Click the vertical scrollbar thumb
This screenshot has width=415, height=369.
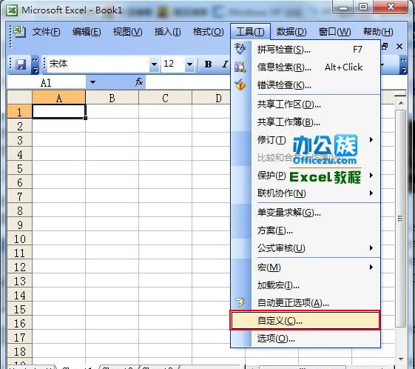coord(400,219)
